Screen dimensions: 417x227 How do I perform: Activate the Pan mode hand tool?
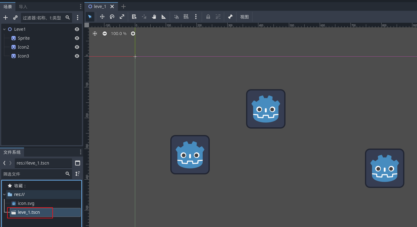[154, 17]
